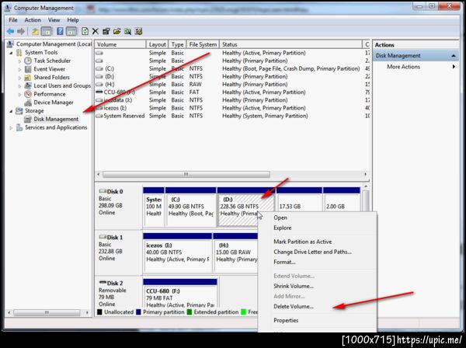Select the 49.90 GB NTFS partition block
The height and width of the screenshot is (348, 466).
point(190,207)
